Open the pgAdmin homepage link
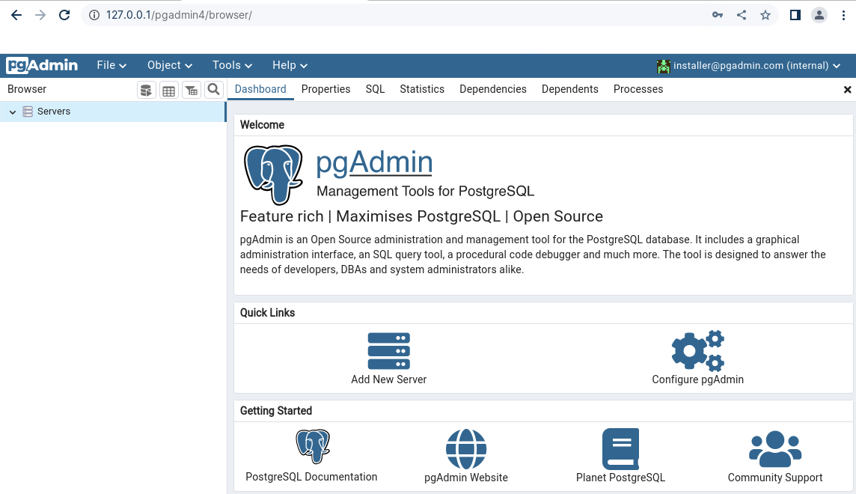The height and width of the screenshot is (494, 856). pos(374,162)
